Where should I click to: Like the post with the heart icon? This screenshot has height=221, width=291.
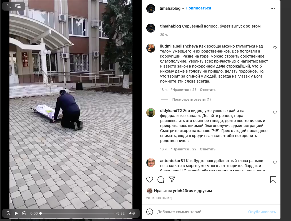coord(150,180)
